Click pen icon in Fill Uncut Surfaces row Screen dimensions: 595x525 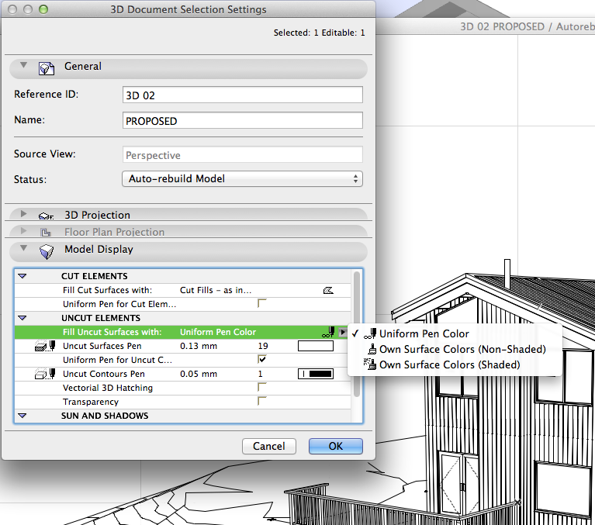tap(329, 333)
